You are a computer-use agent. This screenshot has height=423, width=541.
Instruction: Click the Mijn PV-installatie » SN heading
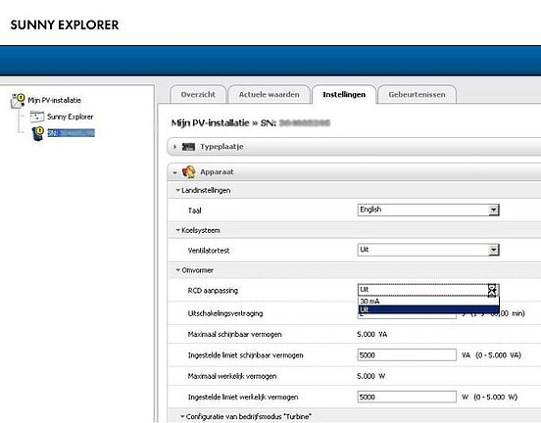coord(251,123)
